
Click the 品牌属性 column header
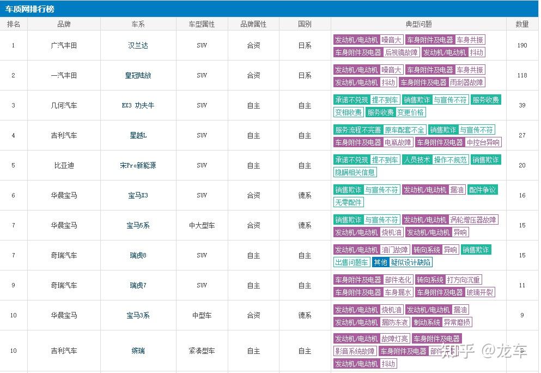[x=253, y=24]
